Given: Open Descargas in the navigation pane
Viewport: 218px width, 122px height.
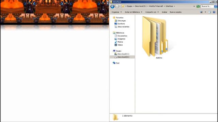Looking at the screenshot, I should 122,21.
